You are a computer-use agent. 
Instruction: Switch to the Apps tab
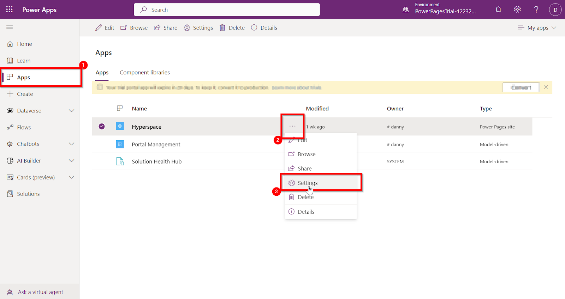coord(102,72)
